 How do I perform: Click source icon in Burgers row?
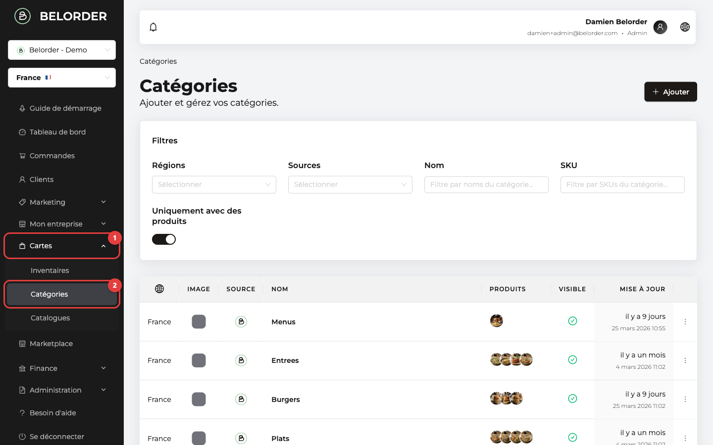tap(241, 399)
